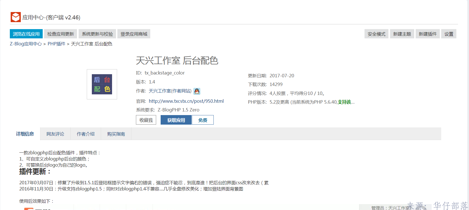The image size is (469, 210).
Task: Go to Z-Blog应用中心 breadcrumb
Action: pyautogui.click(x=26, y=44)
